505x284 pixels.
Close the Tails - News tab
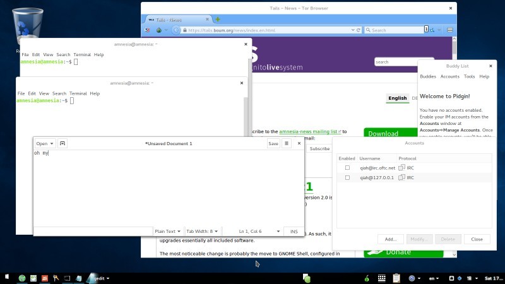pos(207,20)
